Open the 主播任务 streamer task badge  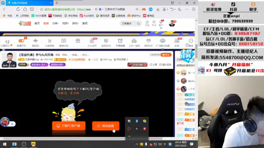(x=187, y=56)
